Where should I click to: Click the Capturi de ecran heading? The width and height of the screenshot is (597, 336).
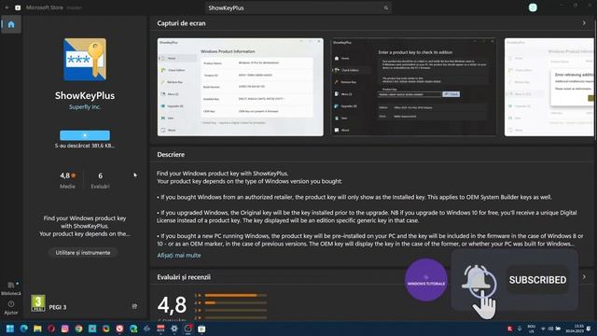tap(181, 22)
